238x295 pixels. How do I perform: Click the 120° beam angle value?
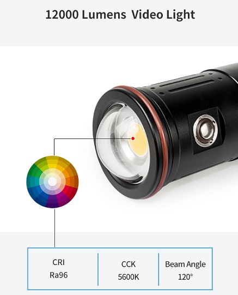coord(185,277)
